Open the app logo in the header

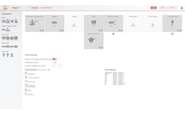[5, 8]
